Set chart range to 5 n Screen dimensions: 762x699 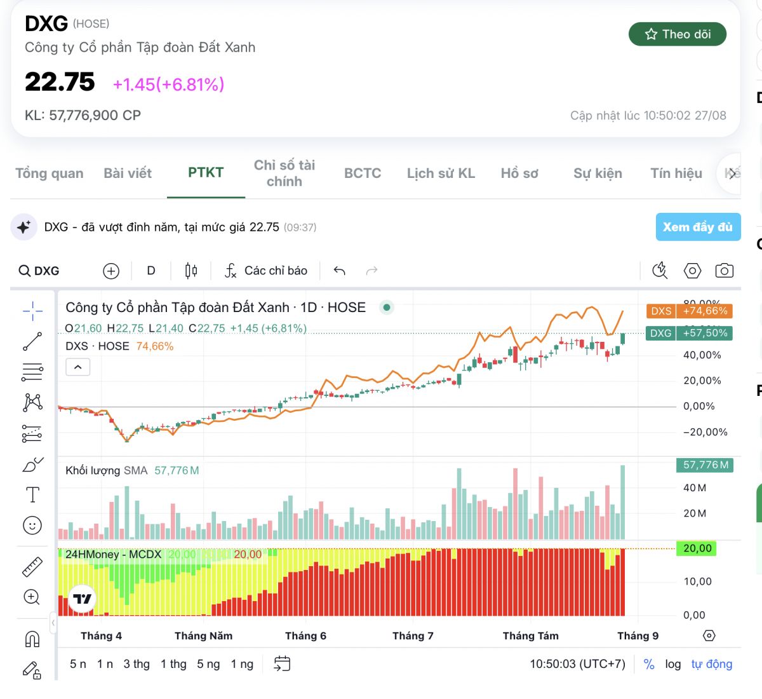[78, 664]
